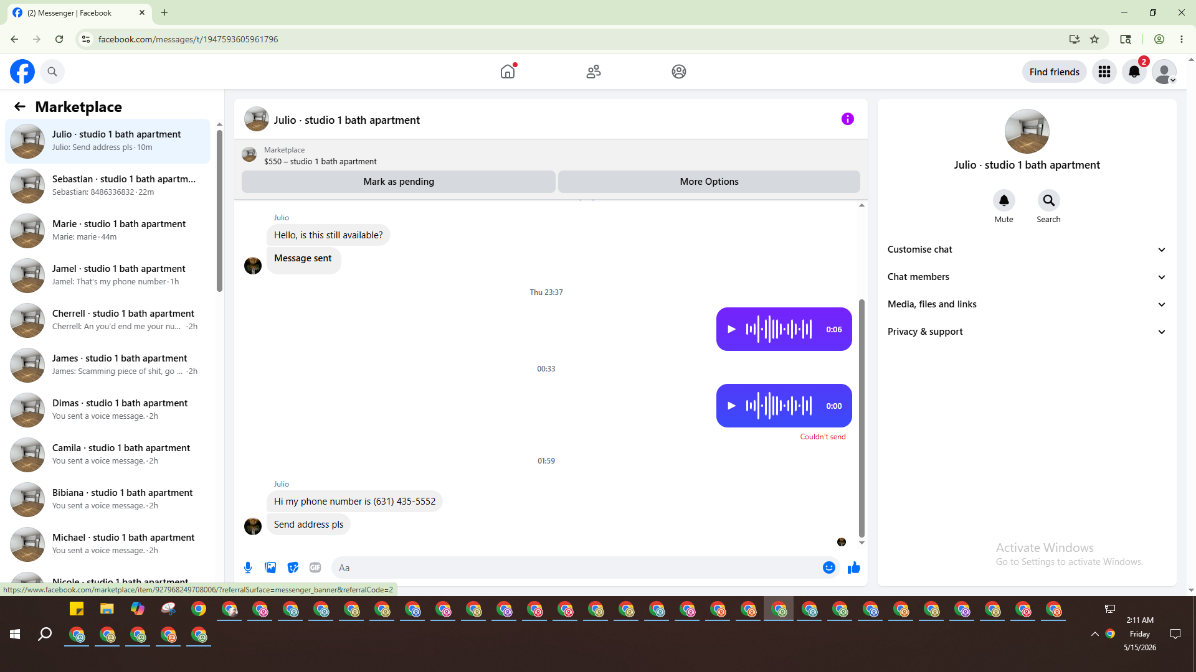
Task: Open Sebastian studio apartment conversation
Action: tap(107, 185)
